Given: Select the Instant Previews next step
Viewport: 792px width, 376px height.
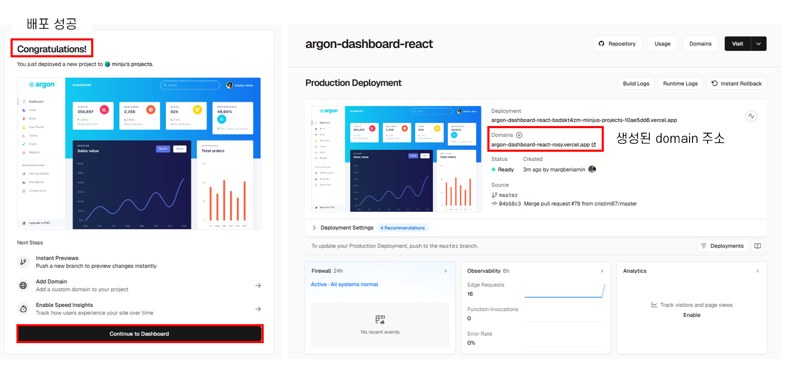Looking at the screenshot, I should [139, 262].
